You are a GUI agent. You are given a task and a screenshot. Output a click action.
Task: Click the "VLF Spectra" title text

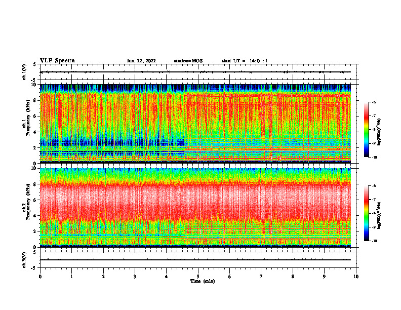coord(57,61)
